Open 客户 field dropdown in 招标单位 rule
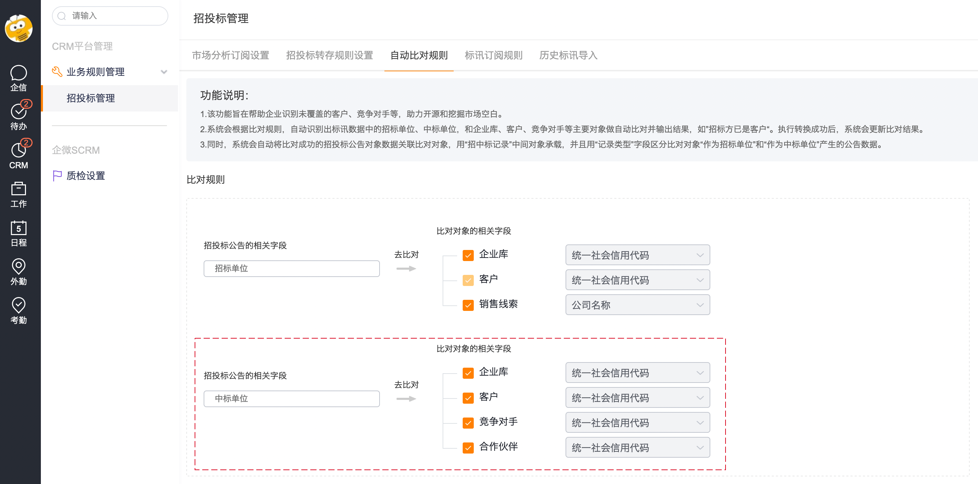This screenshot has width=978, height=484. pos(638,280)
